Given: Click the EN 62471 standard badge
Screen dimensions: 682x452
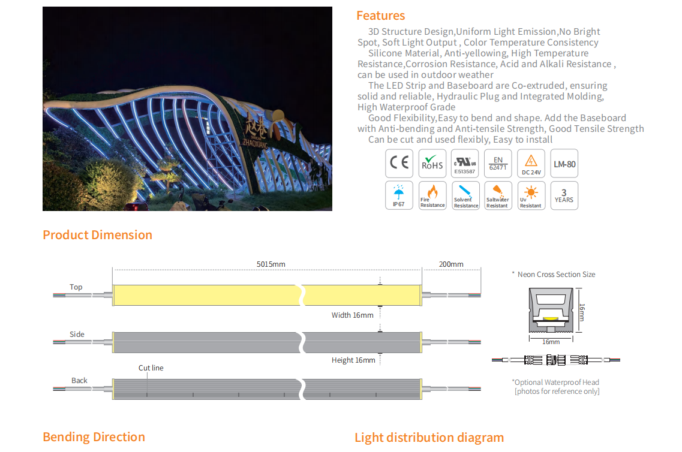Looking at the screenshot, I should coord(497,163).
